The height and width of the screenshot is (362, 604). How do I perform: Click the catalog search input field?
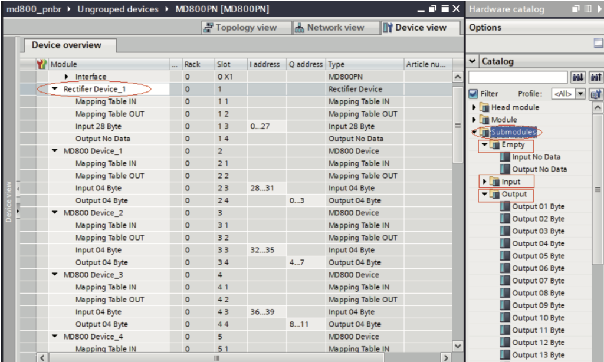517,77
